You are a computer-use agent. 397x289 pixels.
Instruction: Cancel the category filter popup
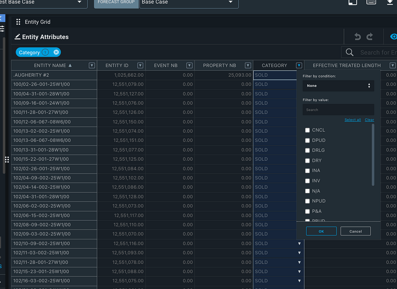pos(355,231)
